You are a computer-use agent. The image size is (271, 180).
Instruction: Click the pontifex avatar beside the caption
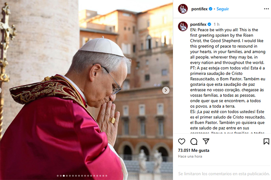183,26
